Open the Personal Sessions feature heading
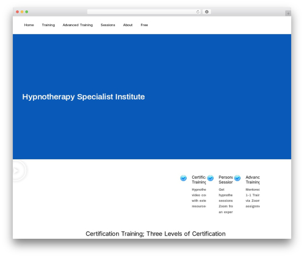 point(226,180)
